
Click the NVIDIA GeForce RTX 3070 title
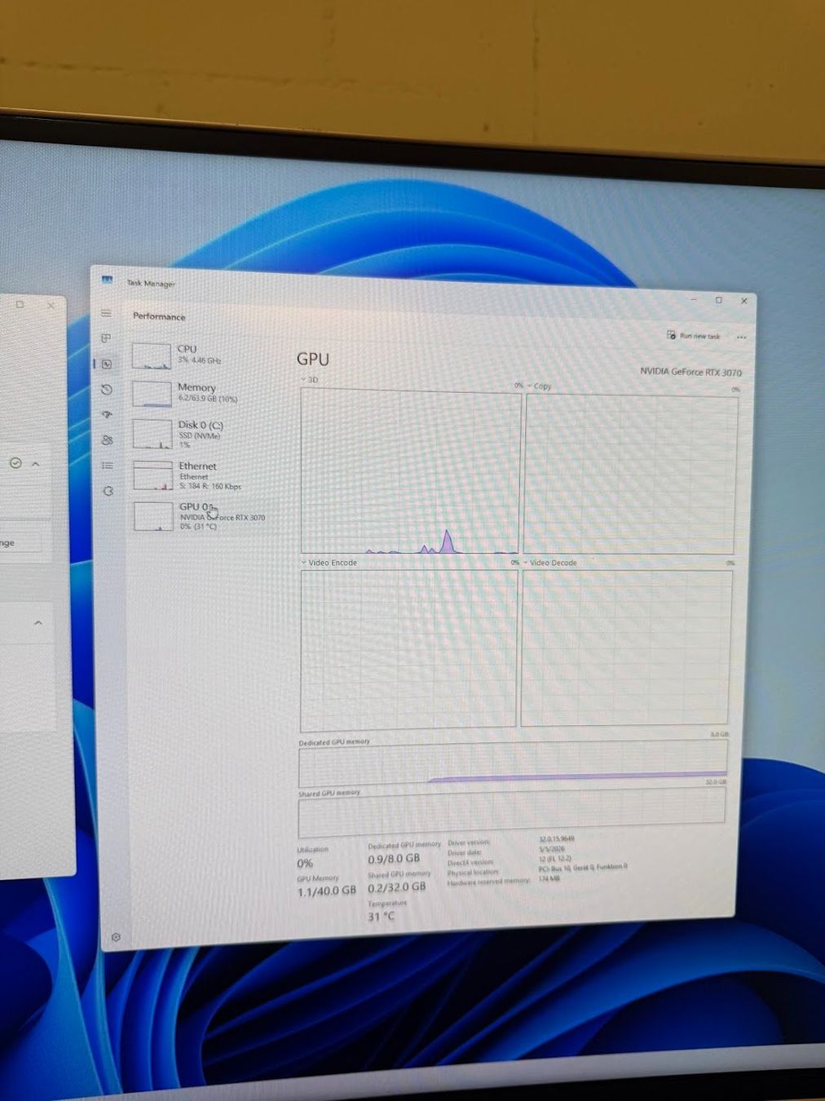pos(690,372)
